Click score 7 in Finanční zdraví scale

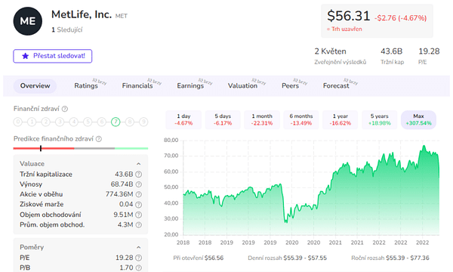point(116,122)
